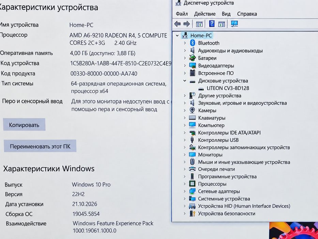Click the Bluetooth category icon

[193, 43]
